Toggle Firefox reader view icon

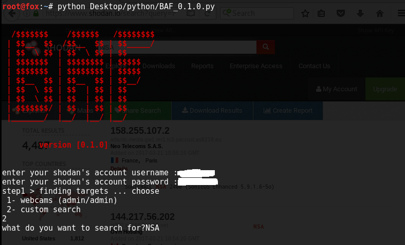click(x=191, y=13)
